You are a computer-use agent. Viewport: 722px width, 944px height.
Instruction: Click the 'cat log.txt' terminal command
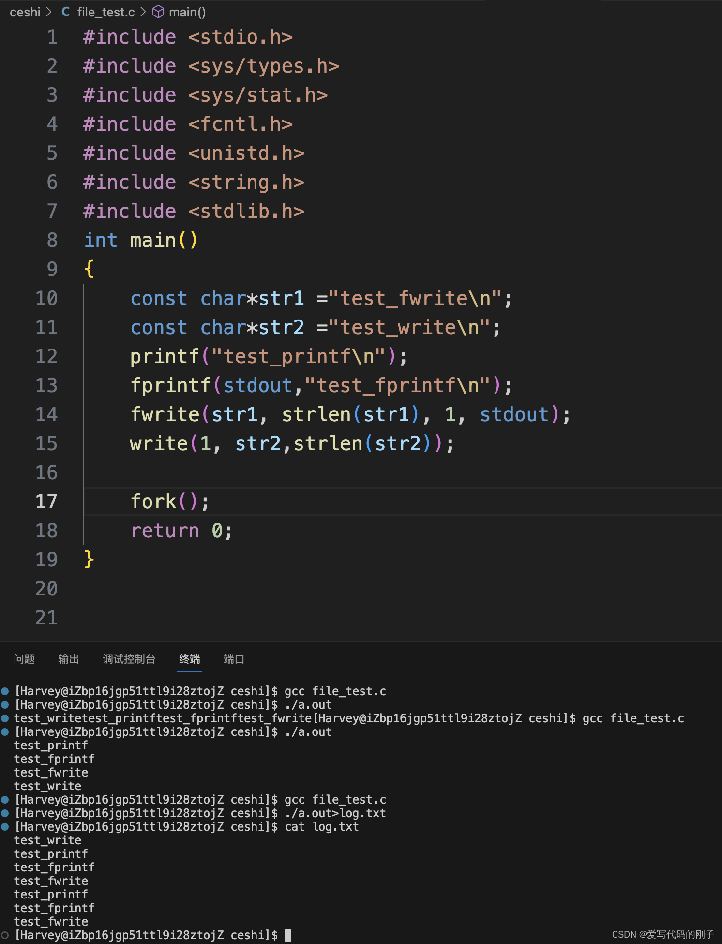(322, 827)
